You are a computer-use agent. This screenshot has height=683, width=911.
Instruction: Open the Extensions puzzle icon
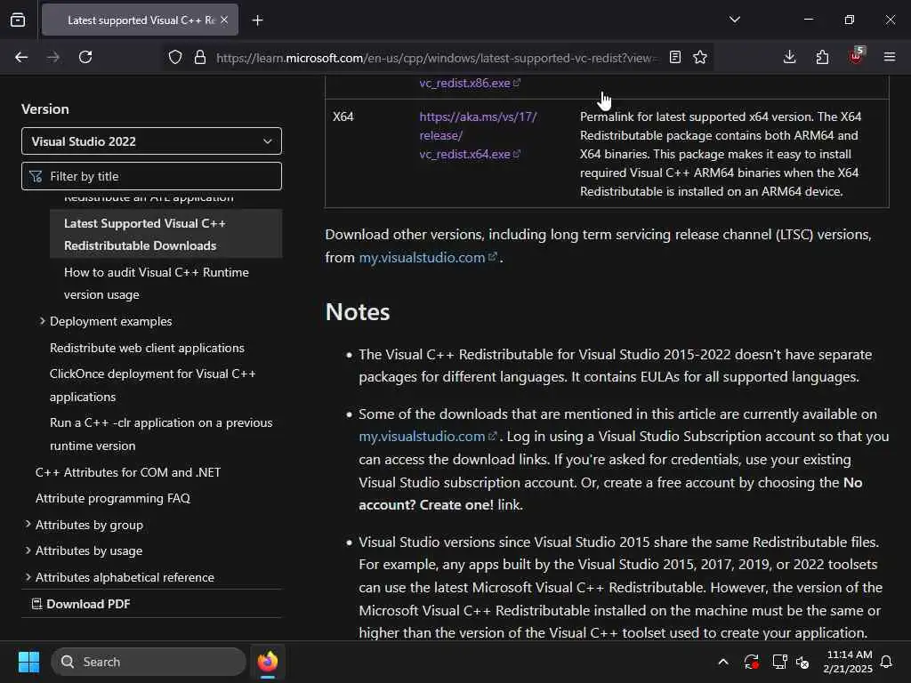(x=822, y=57)
